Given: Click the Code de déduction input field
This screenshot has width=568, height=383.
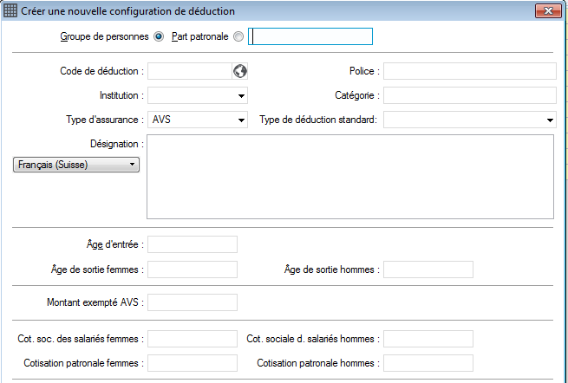Looking at the screenshot, I should (189, 71).
